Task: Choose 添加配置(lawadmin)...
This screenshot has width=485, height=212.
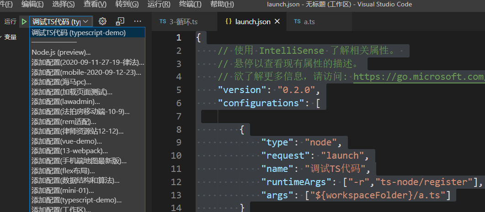Action: pos(87,102)
